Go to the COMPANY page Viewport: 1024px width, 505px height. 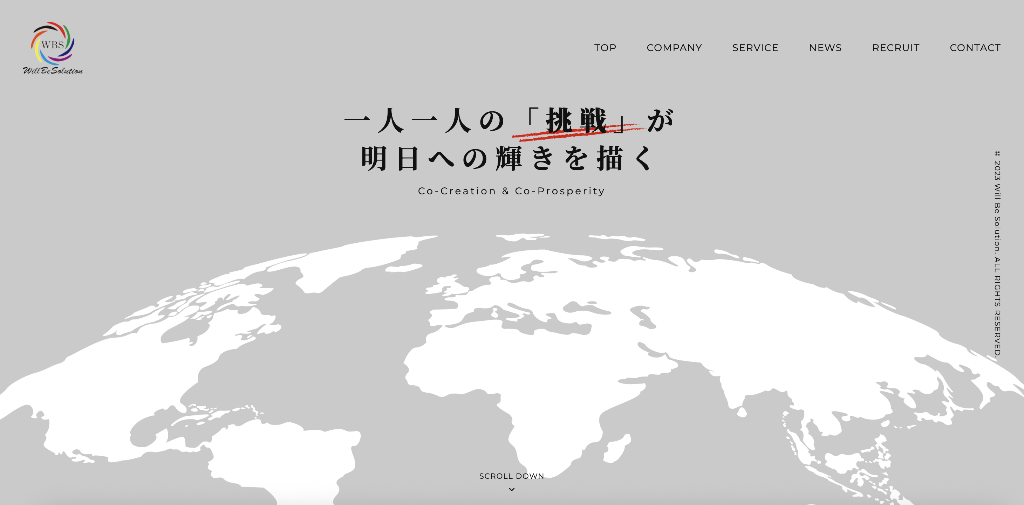(674, 48)
